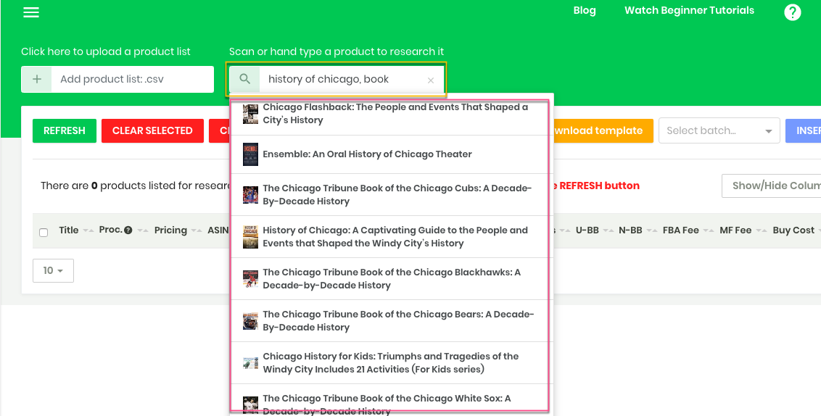
Task: Open the help question mark icon
Action: (x=792, y=12)
